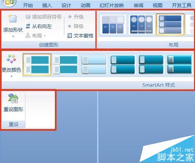
Task: Select the second SmartArt style with white outline
Action: click(66, 64)
